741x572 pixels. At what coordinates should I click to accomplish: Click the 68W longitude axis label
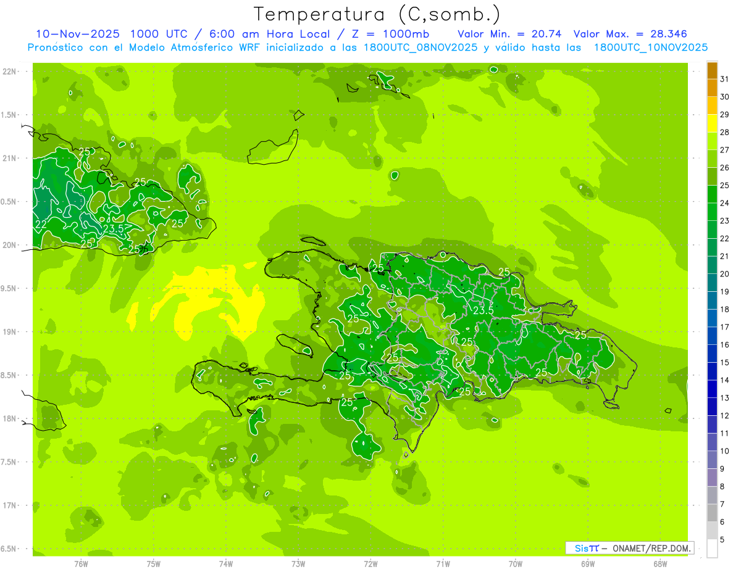pos(659,563)
